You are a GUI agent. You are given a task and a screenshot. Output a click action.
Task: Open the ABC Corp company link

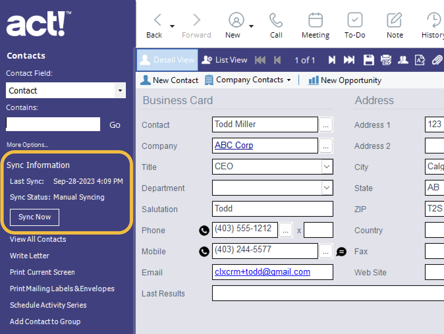(234, 145)
